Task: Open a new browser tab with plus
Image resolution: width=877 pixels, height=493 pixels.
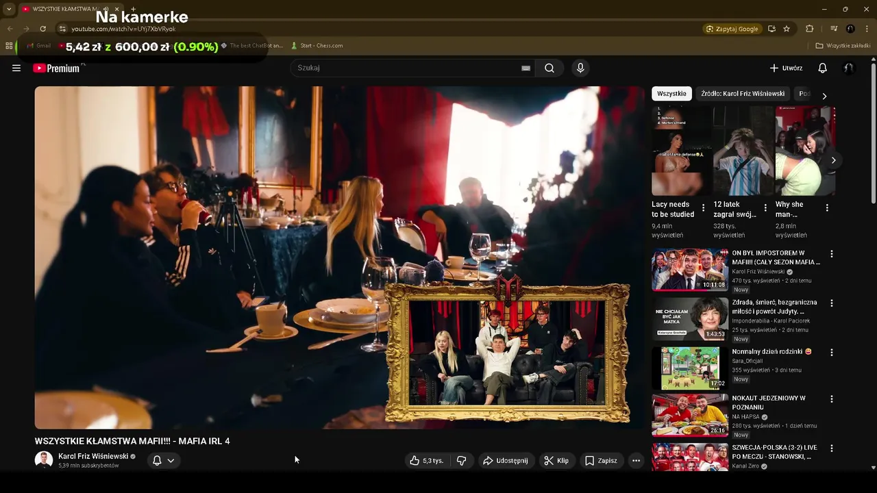Action: click(133, 9)
